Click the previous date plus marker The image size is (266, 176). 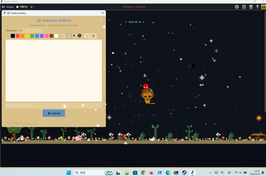[126, 22]
